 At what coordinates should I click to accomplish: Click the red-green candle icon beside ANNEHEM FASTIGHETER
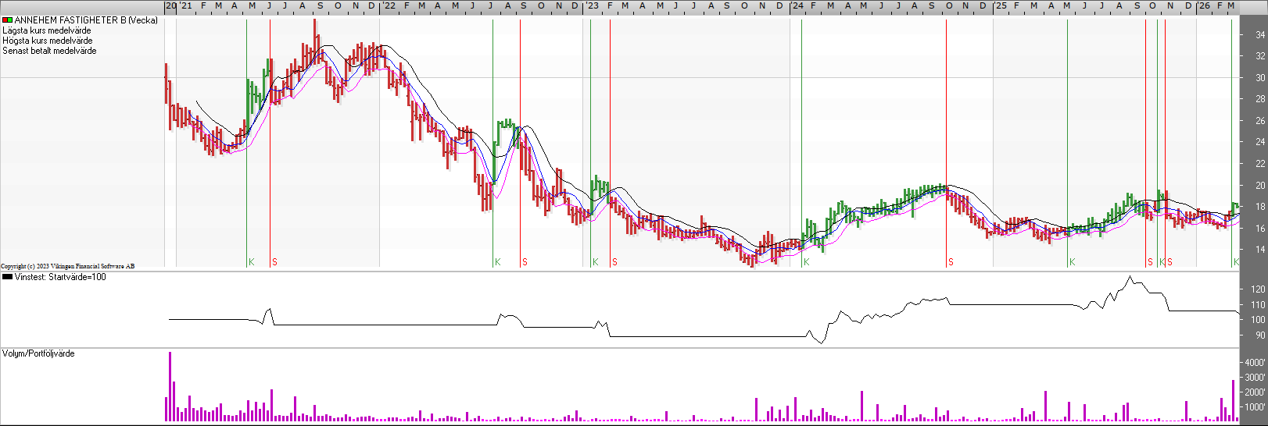7,20
